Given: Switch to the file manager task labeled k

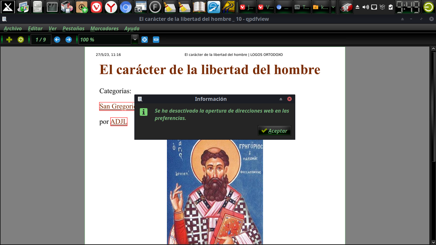Looking at the screenshot, I should point(320,7).
